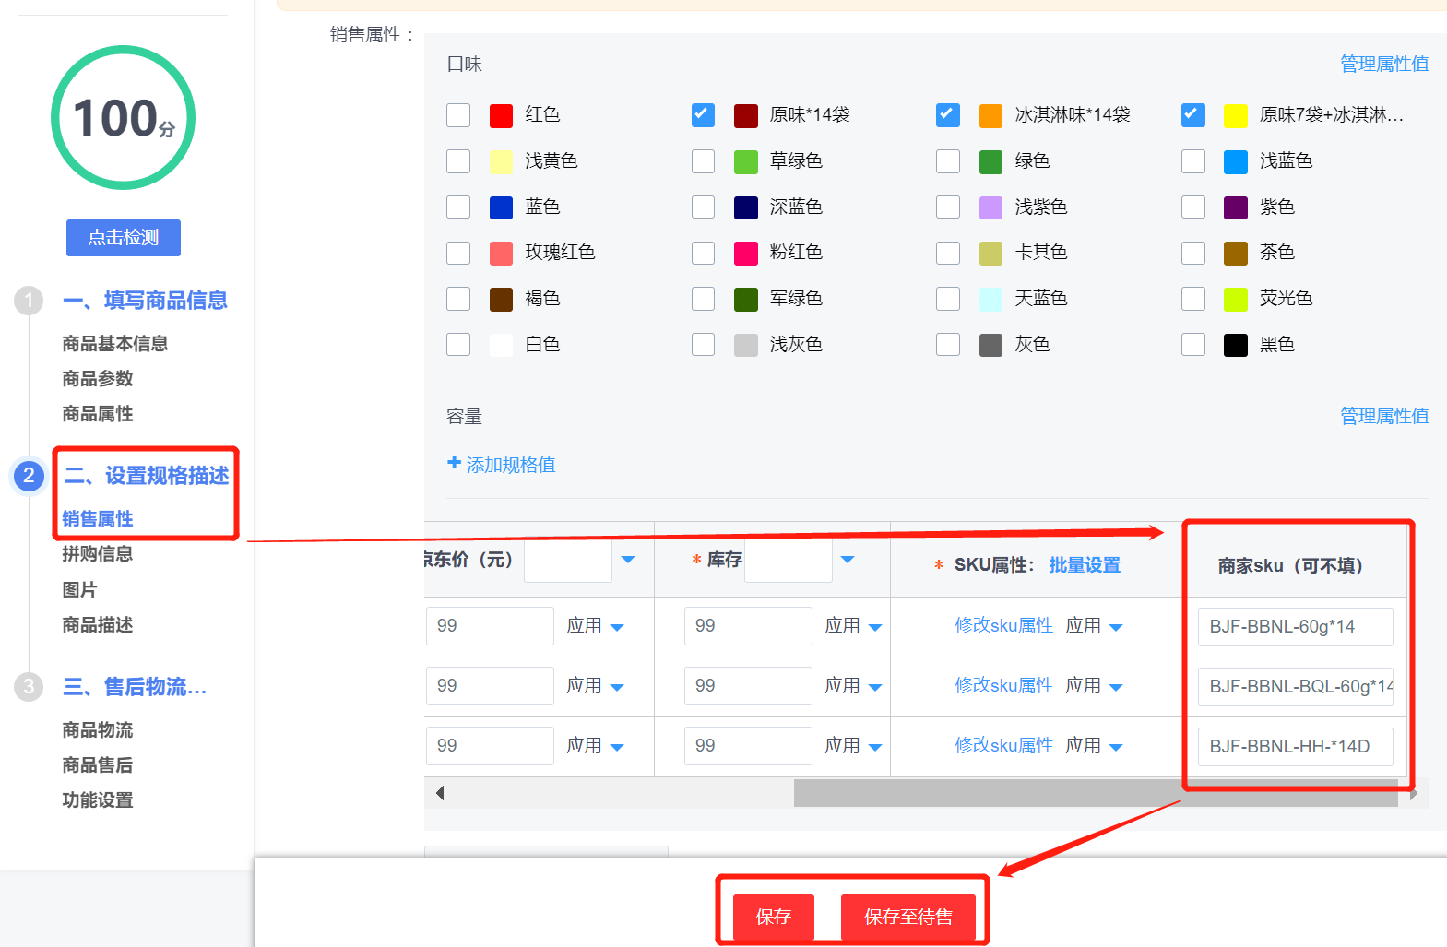Click 修改sku属性 in the third row
The image size is (1447, 947).
[x=1003, y=745]
